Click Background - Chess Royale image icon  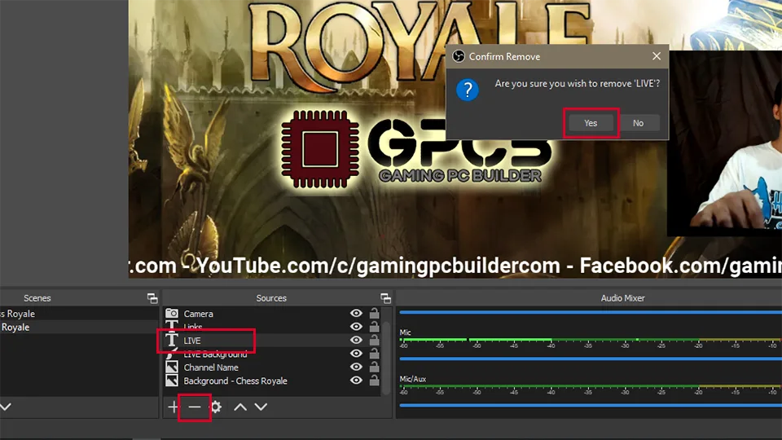[x=172, y=381]
